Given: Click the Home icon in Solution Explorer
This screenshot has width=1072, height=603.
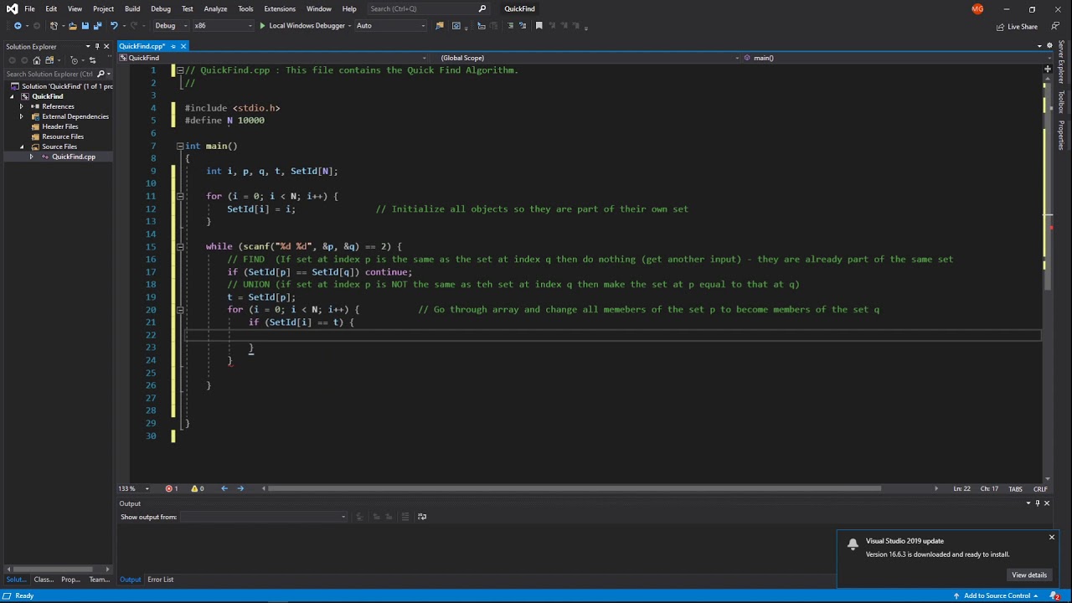Looking at the screenshot, I should (x=37, y=60).
